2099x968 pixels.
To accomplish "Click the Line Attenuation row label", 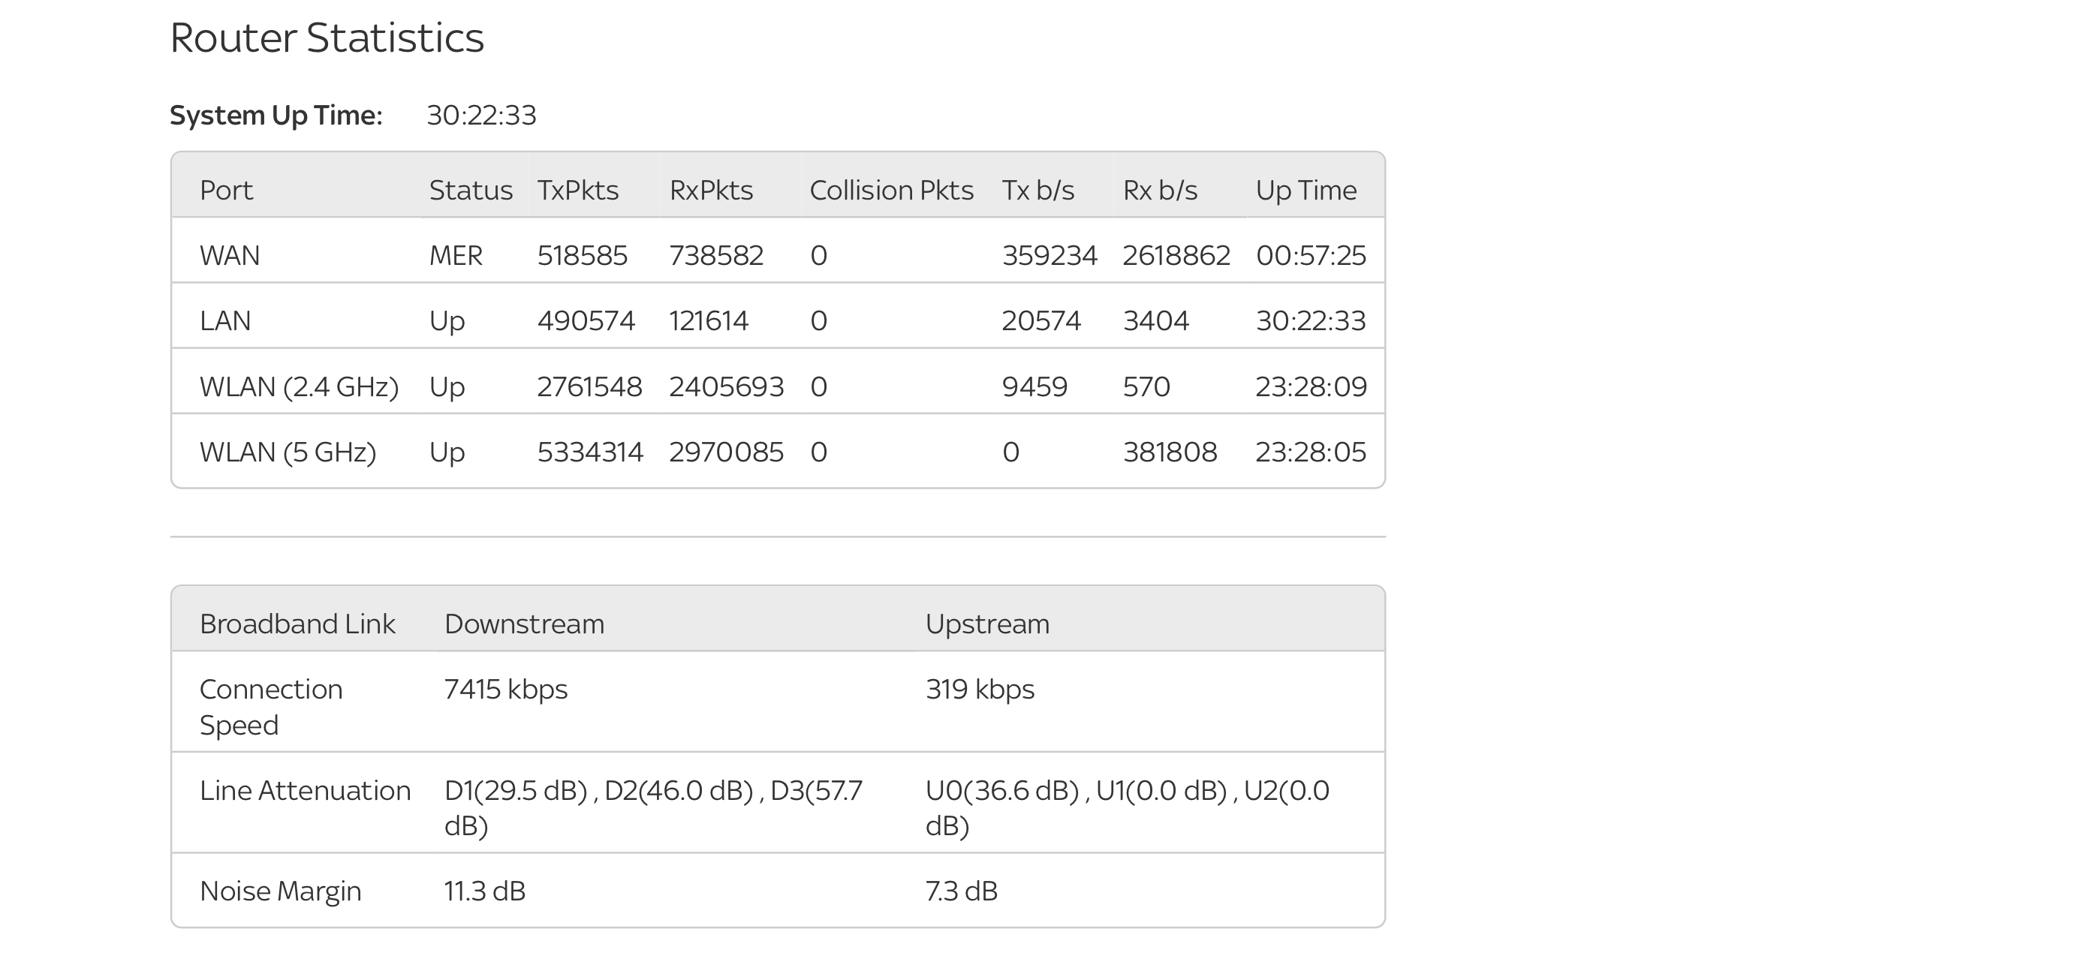I will 305,790.
